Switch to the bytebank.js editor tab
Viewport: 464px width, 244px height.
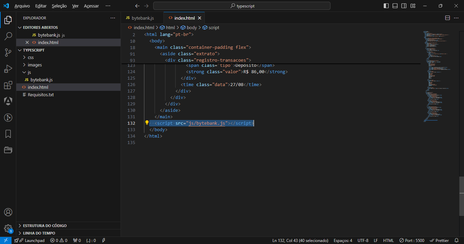pyautogui.click(x=142, y=18)
